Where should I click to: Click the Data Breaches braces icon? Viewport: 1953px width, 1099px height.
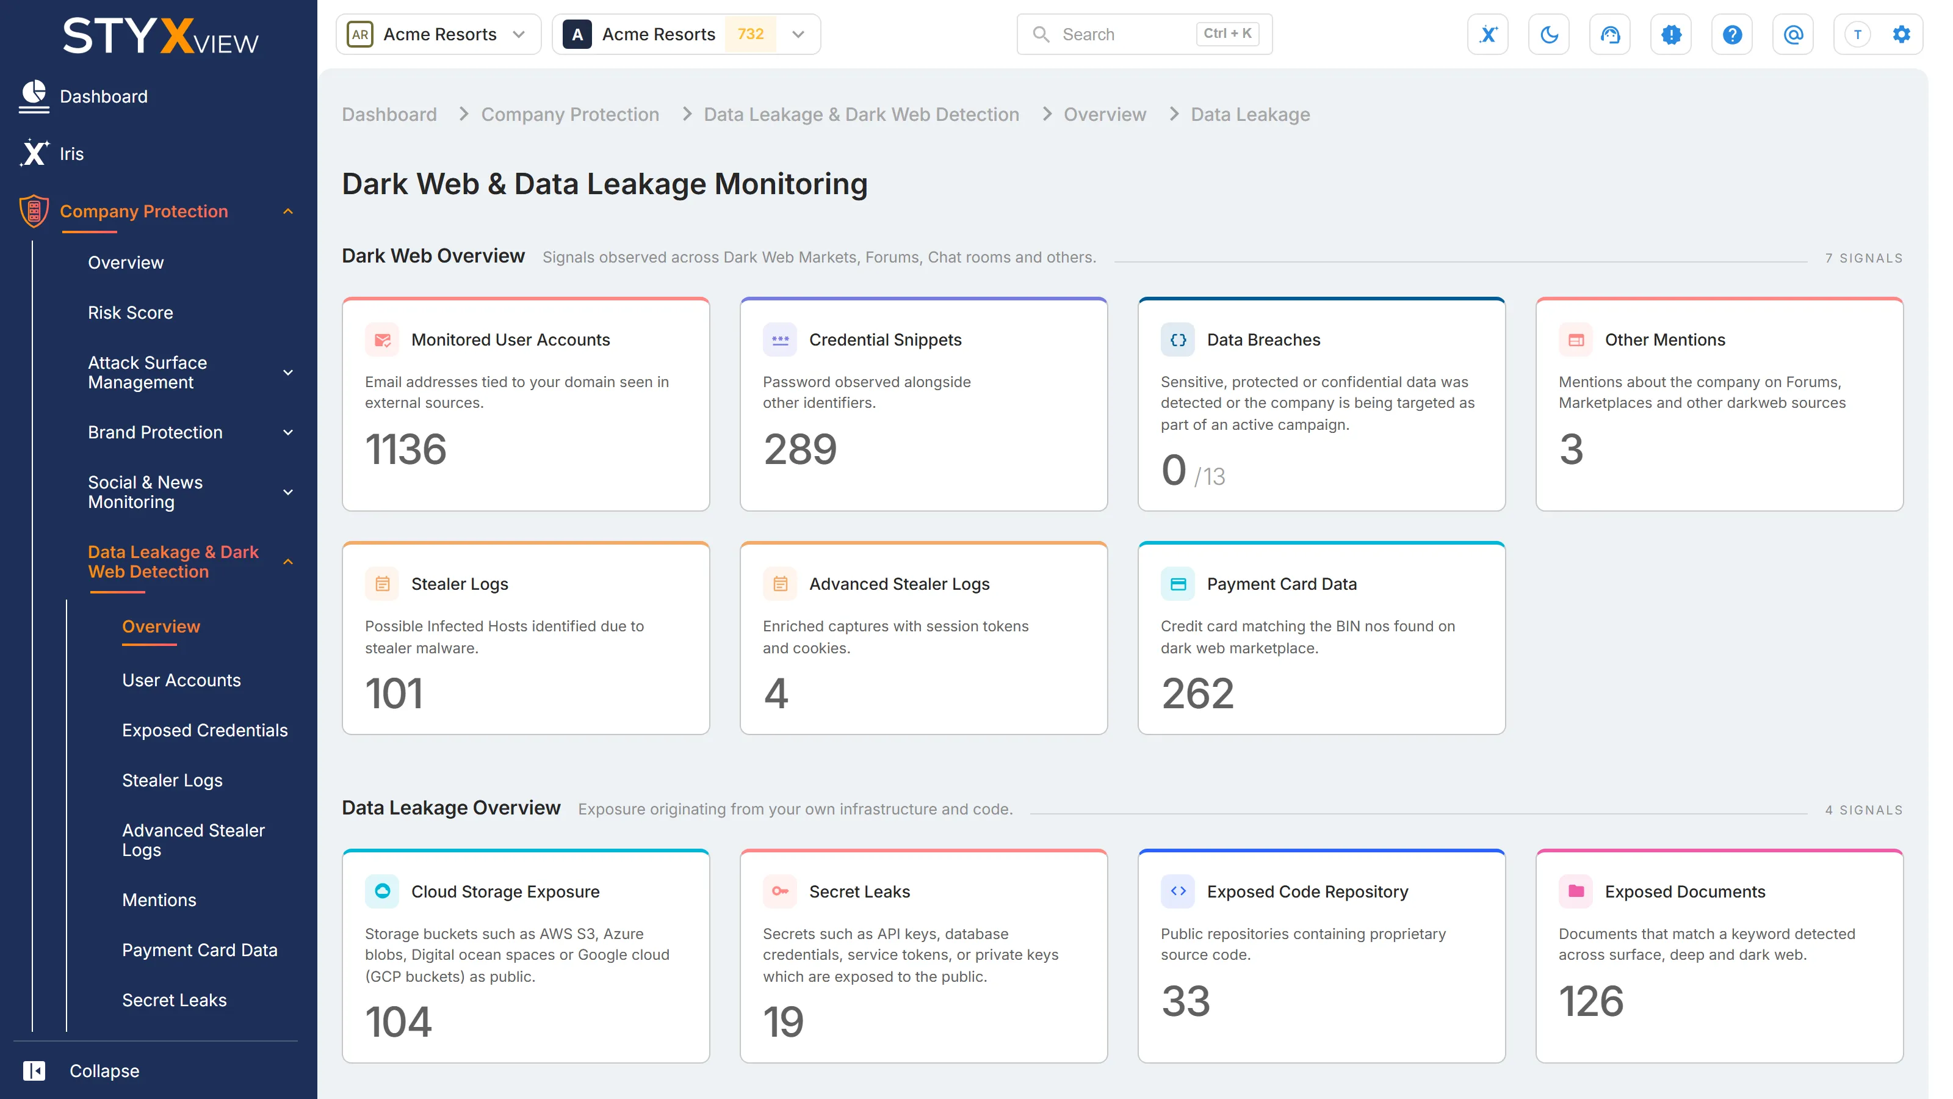pos(1177,340)
